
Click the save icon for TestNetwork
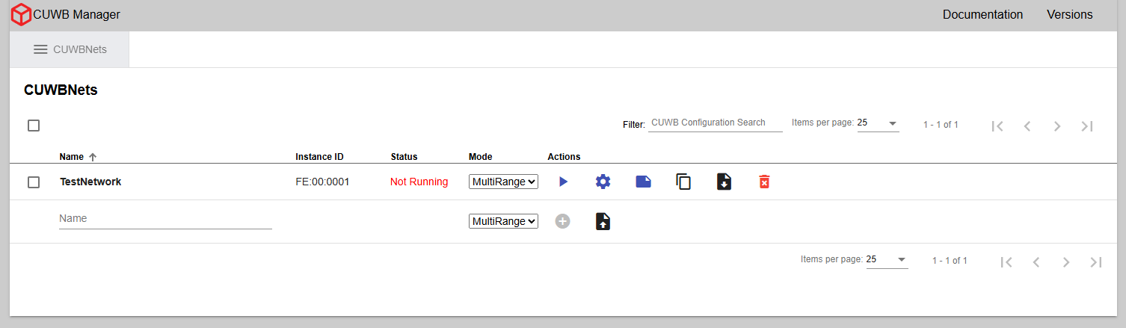pyautogui.click(x=643, y=182)
